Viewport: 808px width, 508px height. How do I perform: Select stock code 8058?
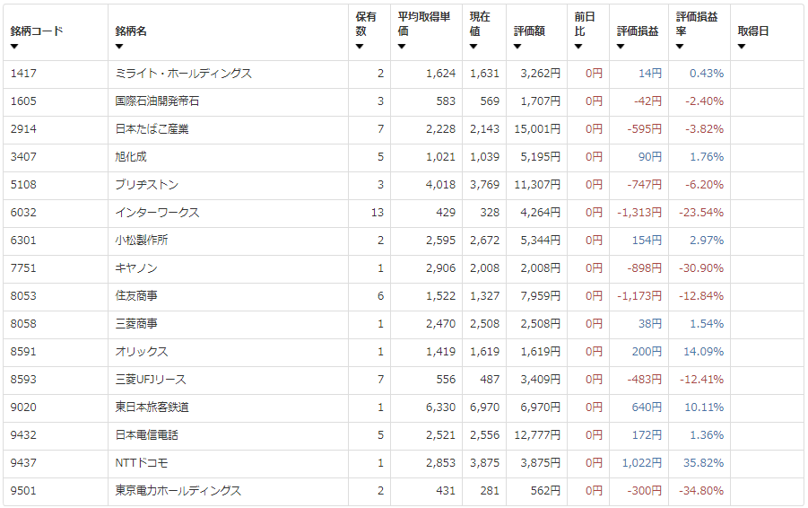tap(23, 324)
